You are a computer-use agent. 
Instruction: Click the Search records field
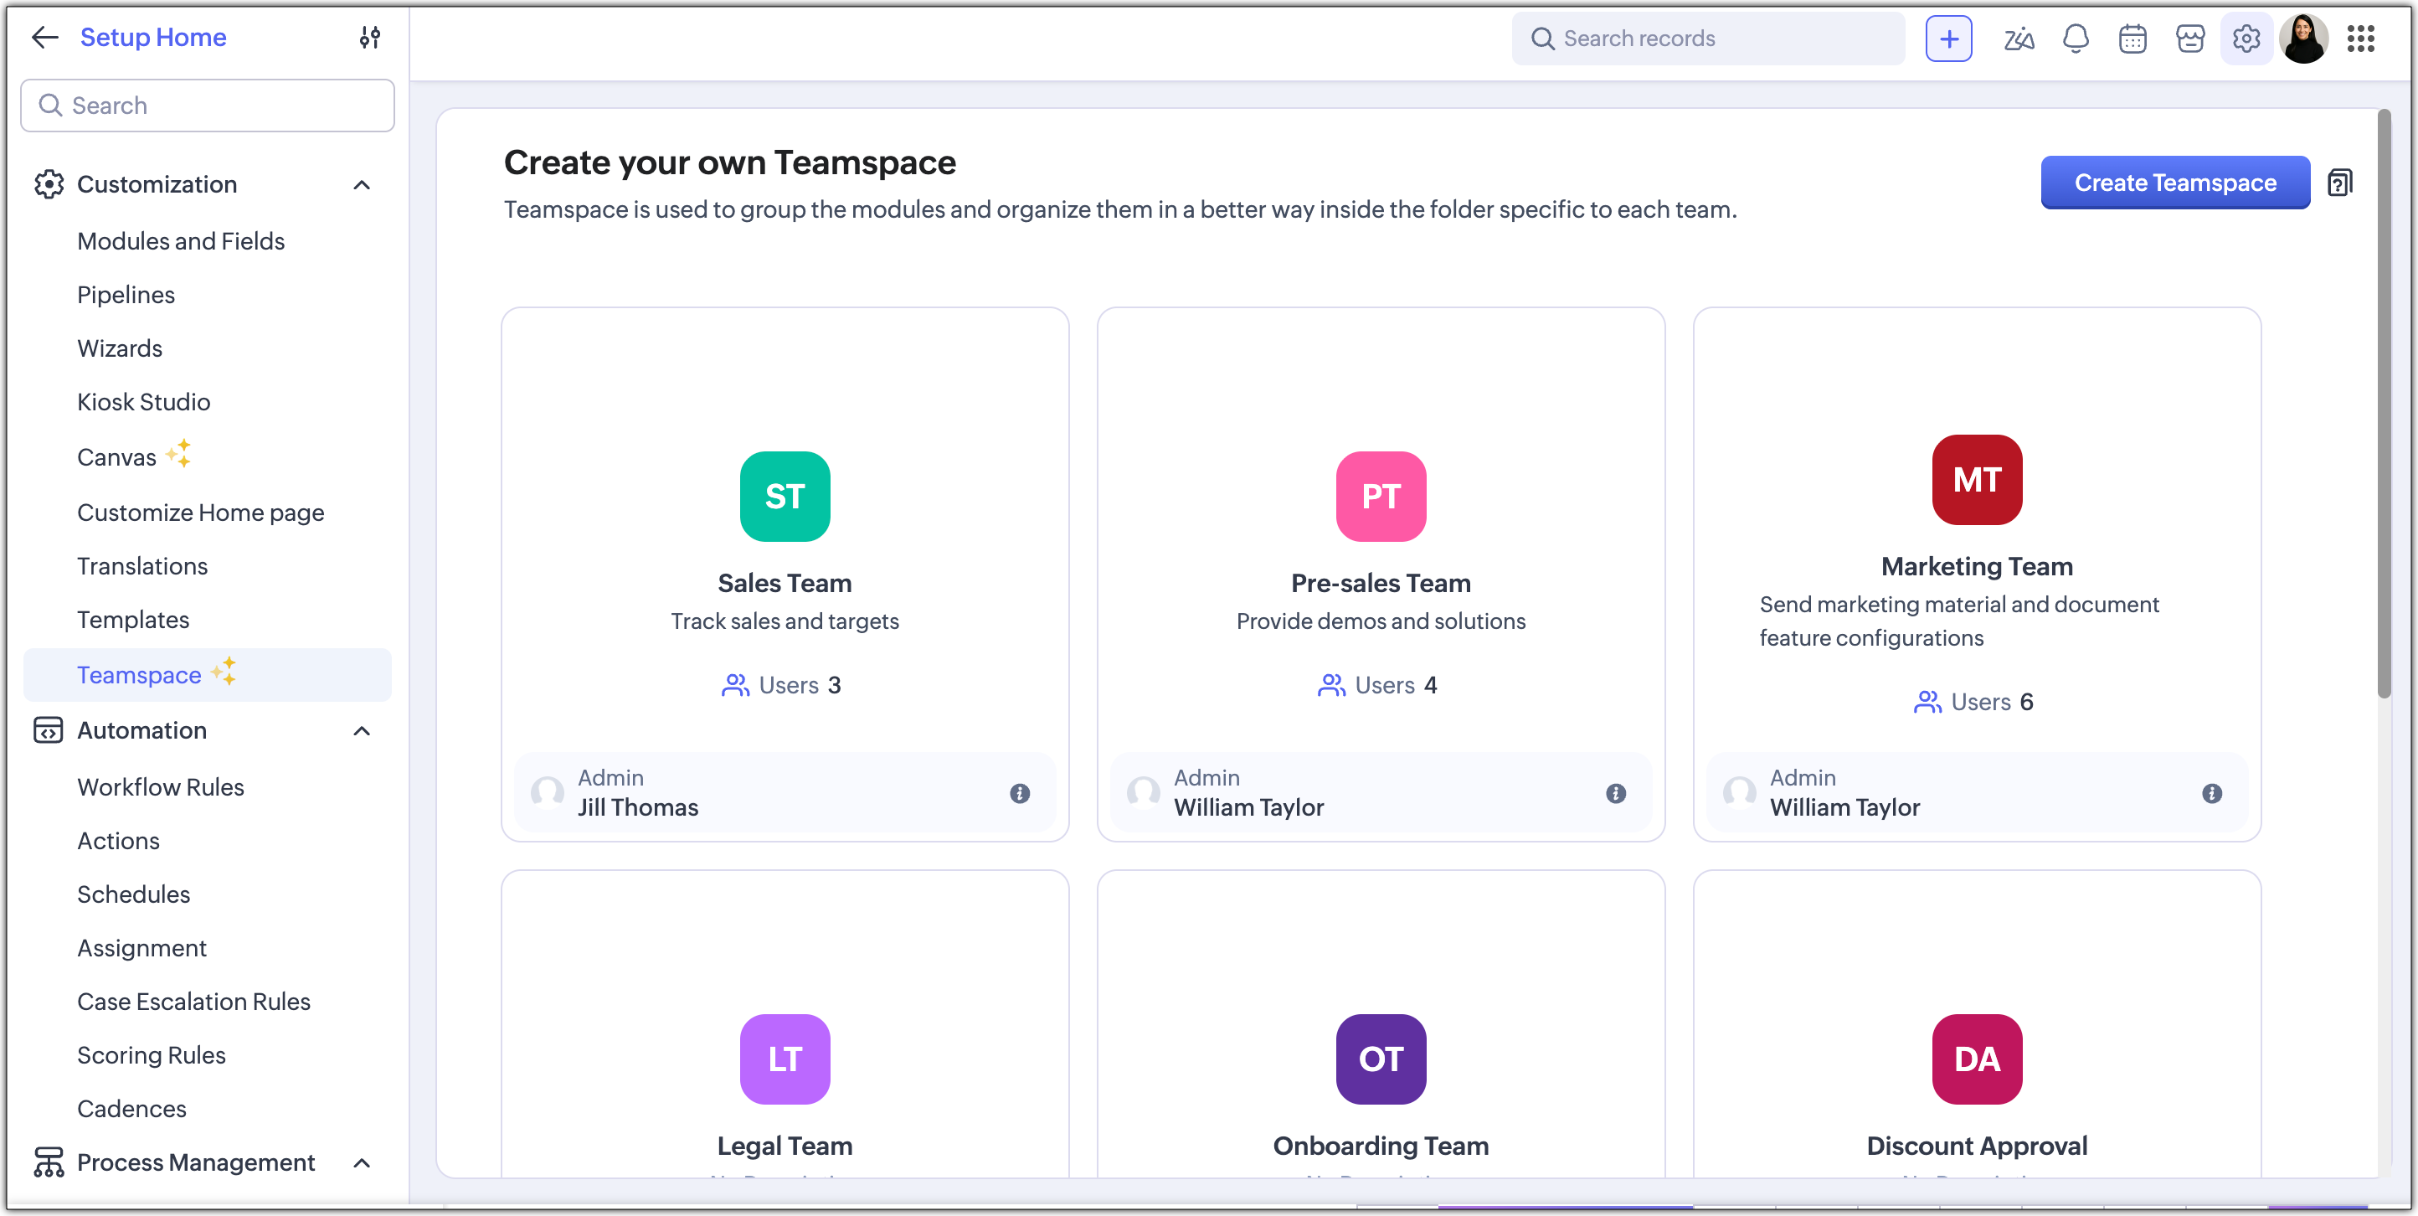1708,39
